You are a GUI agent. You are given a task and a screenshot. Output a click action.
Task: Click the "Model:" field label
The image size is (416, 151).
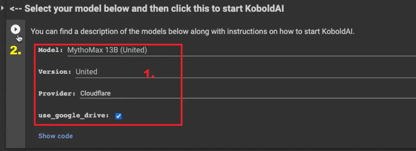coord(50,50)
